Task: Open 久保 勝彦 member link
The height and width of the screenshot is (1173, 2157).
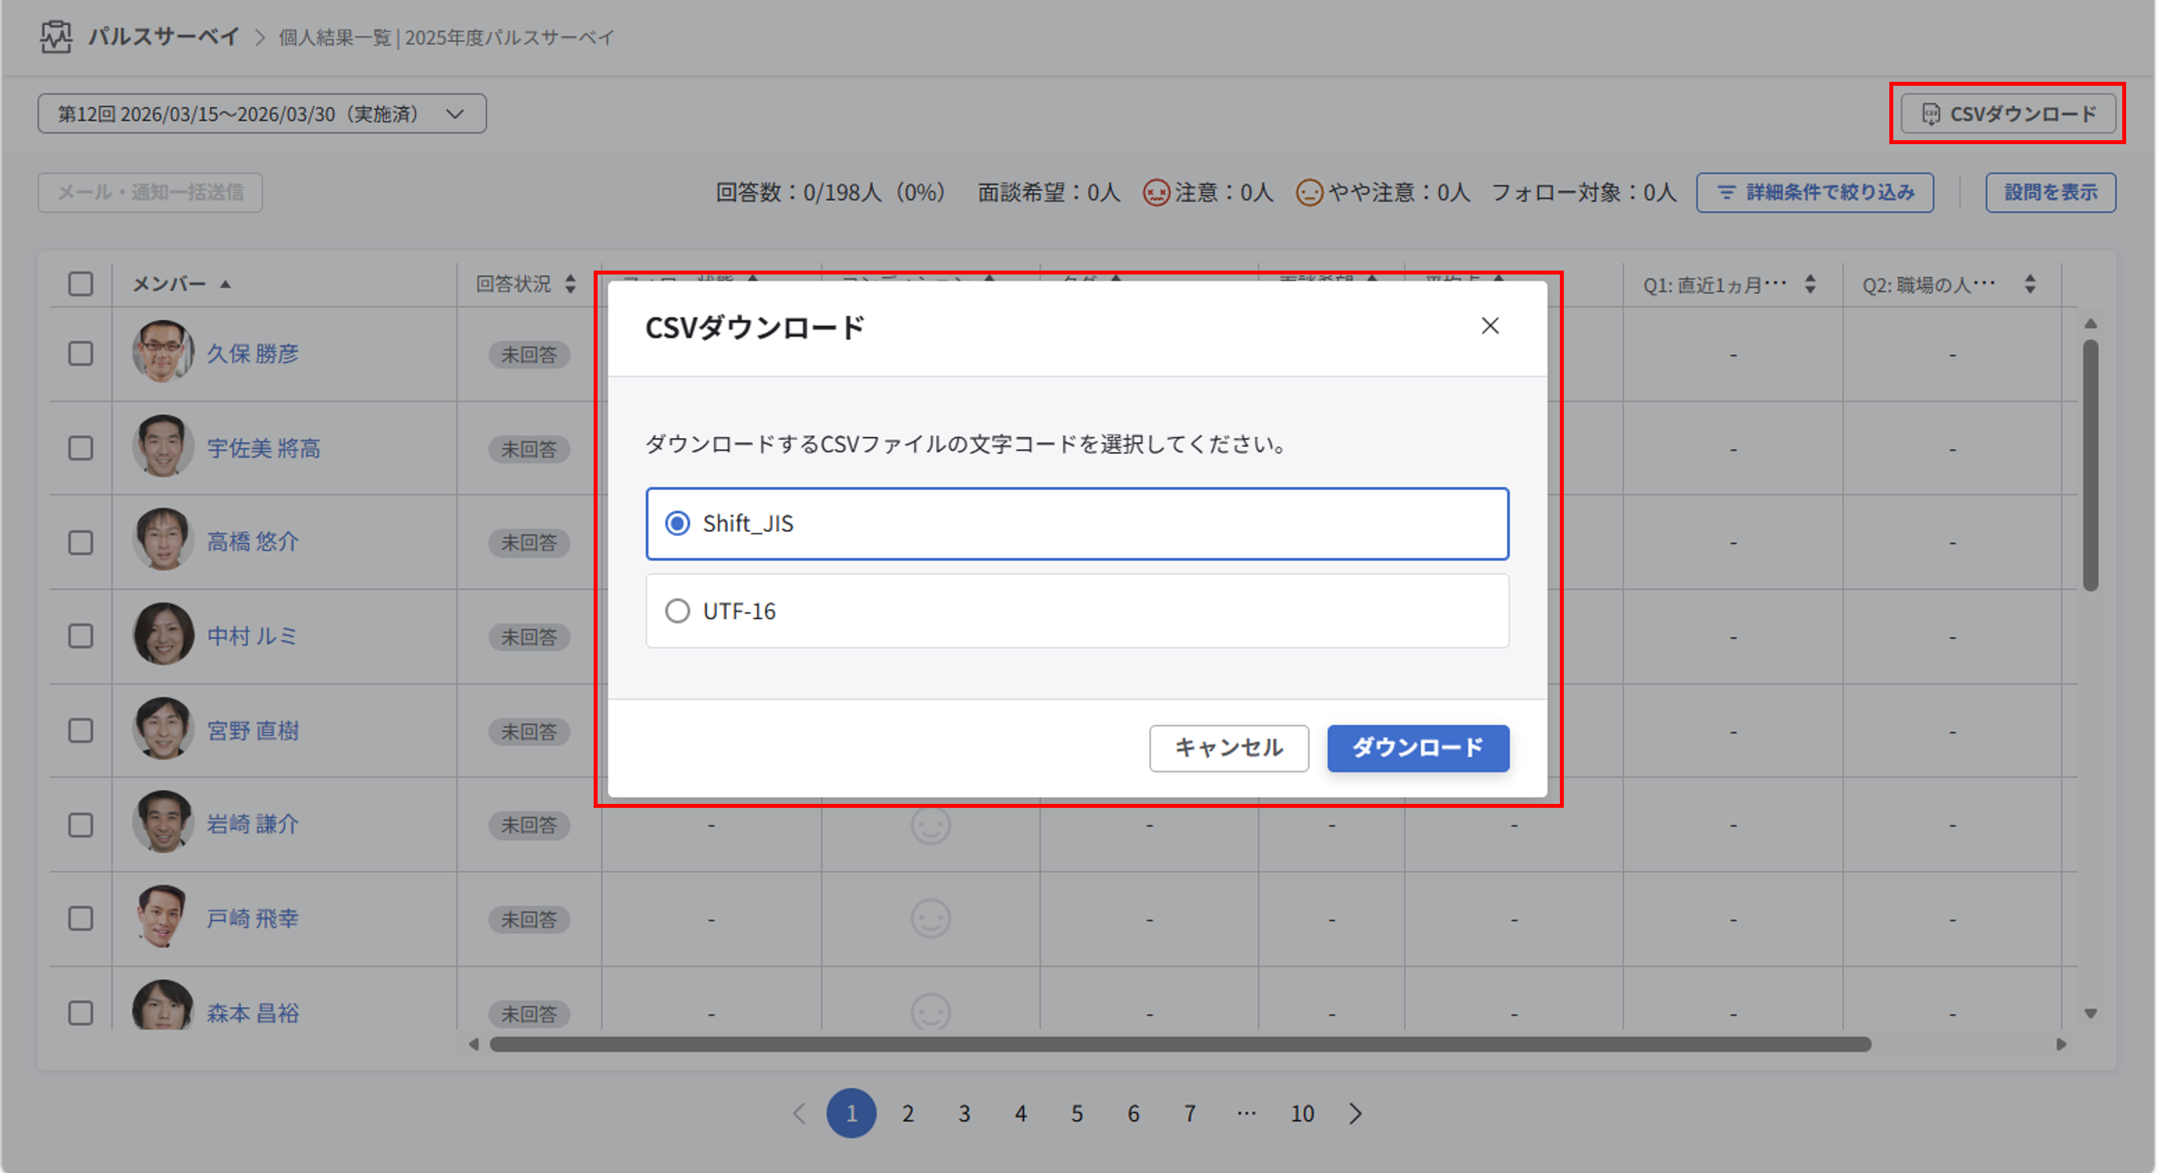Action: [x=253, y=353]
